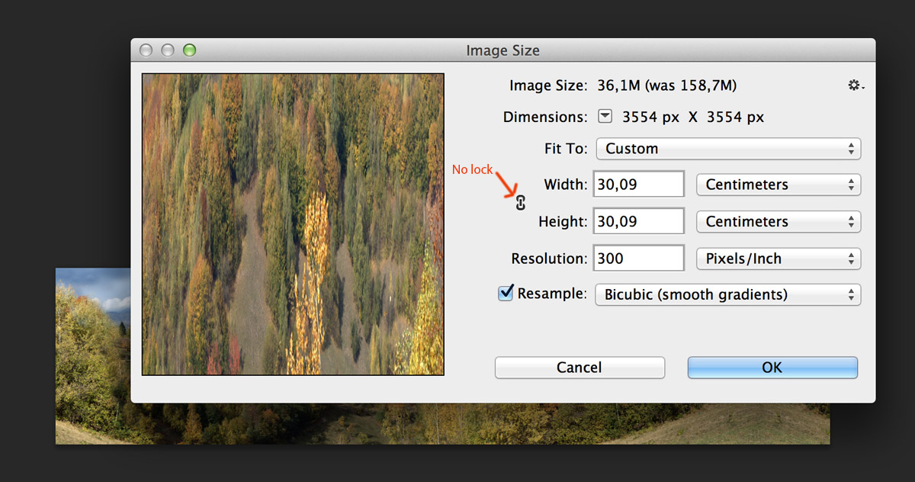Open the gear settings menu in Image Size

tap(856, 86)
